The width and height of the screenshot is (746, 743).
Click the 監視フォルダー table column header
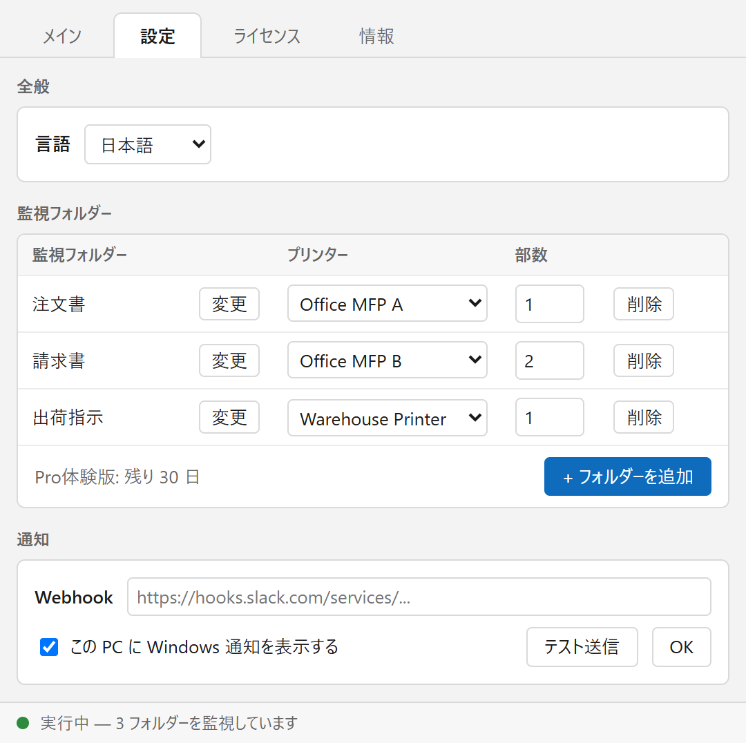[79, 255]
